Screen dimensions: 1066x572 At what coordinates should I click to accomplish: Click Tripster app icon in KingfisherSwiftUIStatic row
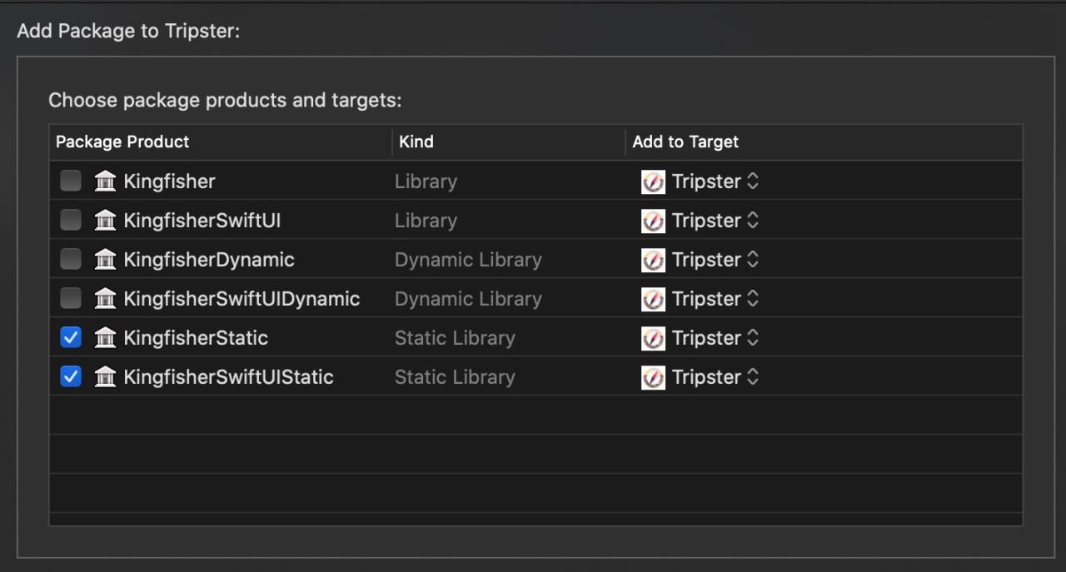(653, 377)
